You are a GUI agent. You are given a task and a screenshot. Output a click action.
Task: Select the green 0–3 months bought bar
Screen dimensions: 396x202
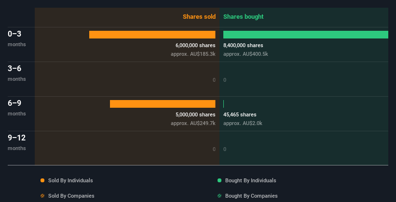point(306,35)
